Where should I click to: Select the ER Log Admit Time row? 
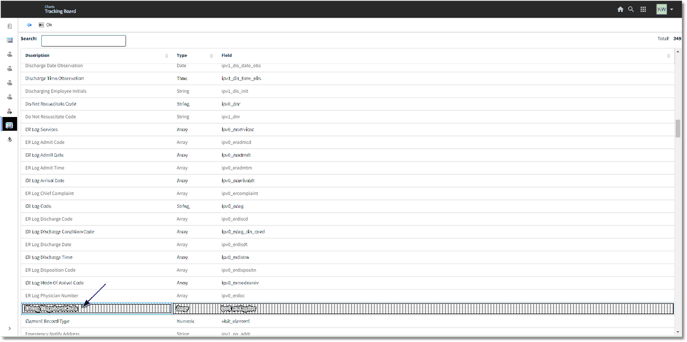348,168
